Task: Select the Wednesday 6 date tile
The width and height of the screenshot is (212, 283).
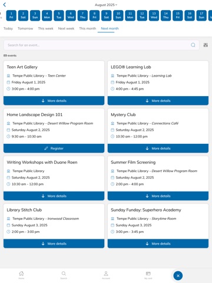Action: 71,15
